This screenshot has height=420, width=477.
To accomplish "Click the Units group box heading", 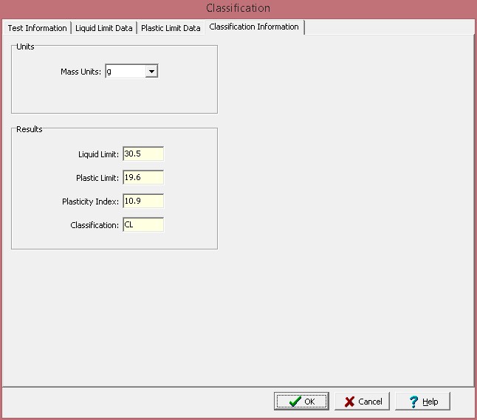I will (25, 47).
